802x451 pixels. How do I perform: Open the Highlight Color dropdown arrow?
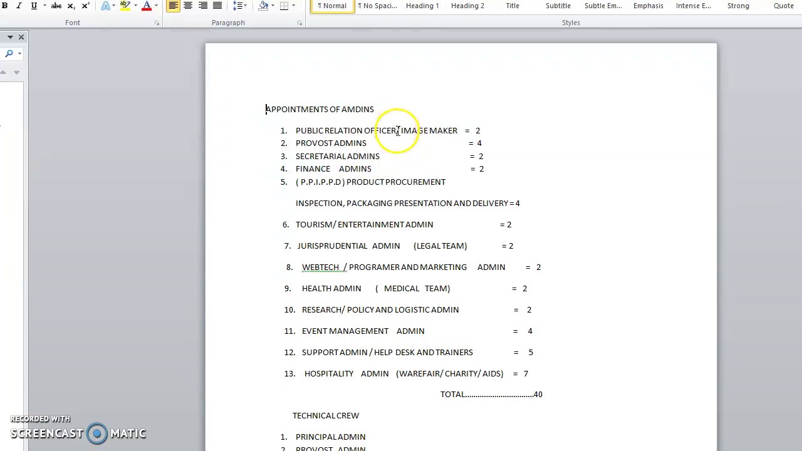click(x=135, y=6)
